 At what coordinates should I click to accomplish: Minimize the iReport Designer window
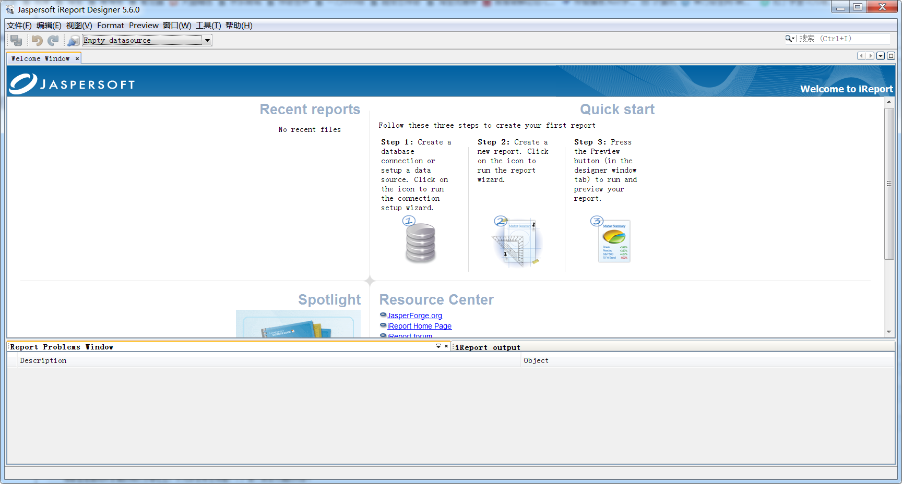pyautogui.click(x=840, y=7)
